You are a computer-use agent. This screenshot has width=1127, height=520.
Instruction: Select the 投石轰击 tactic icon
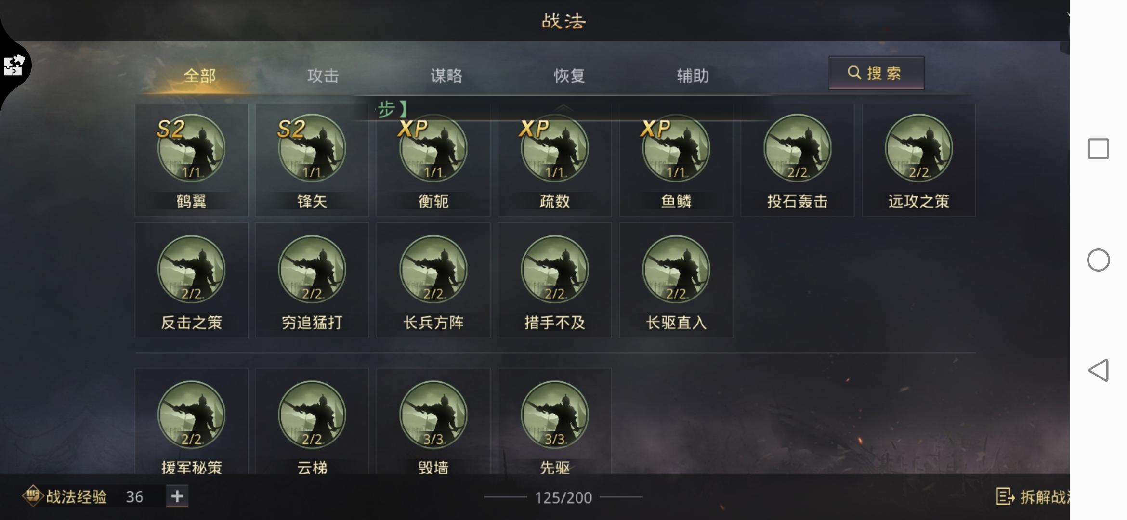click(x=798, y=148)
